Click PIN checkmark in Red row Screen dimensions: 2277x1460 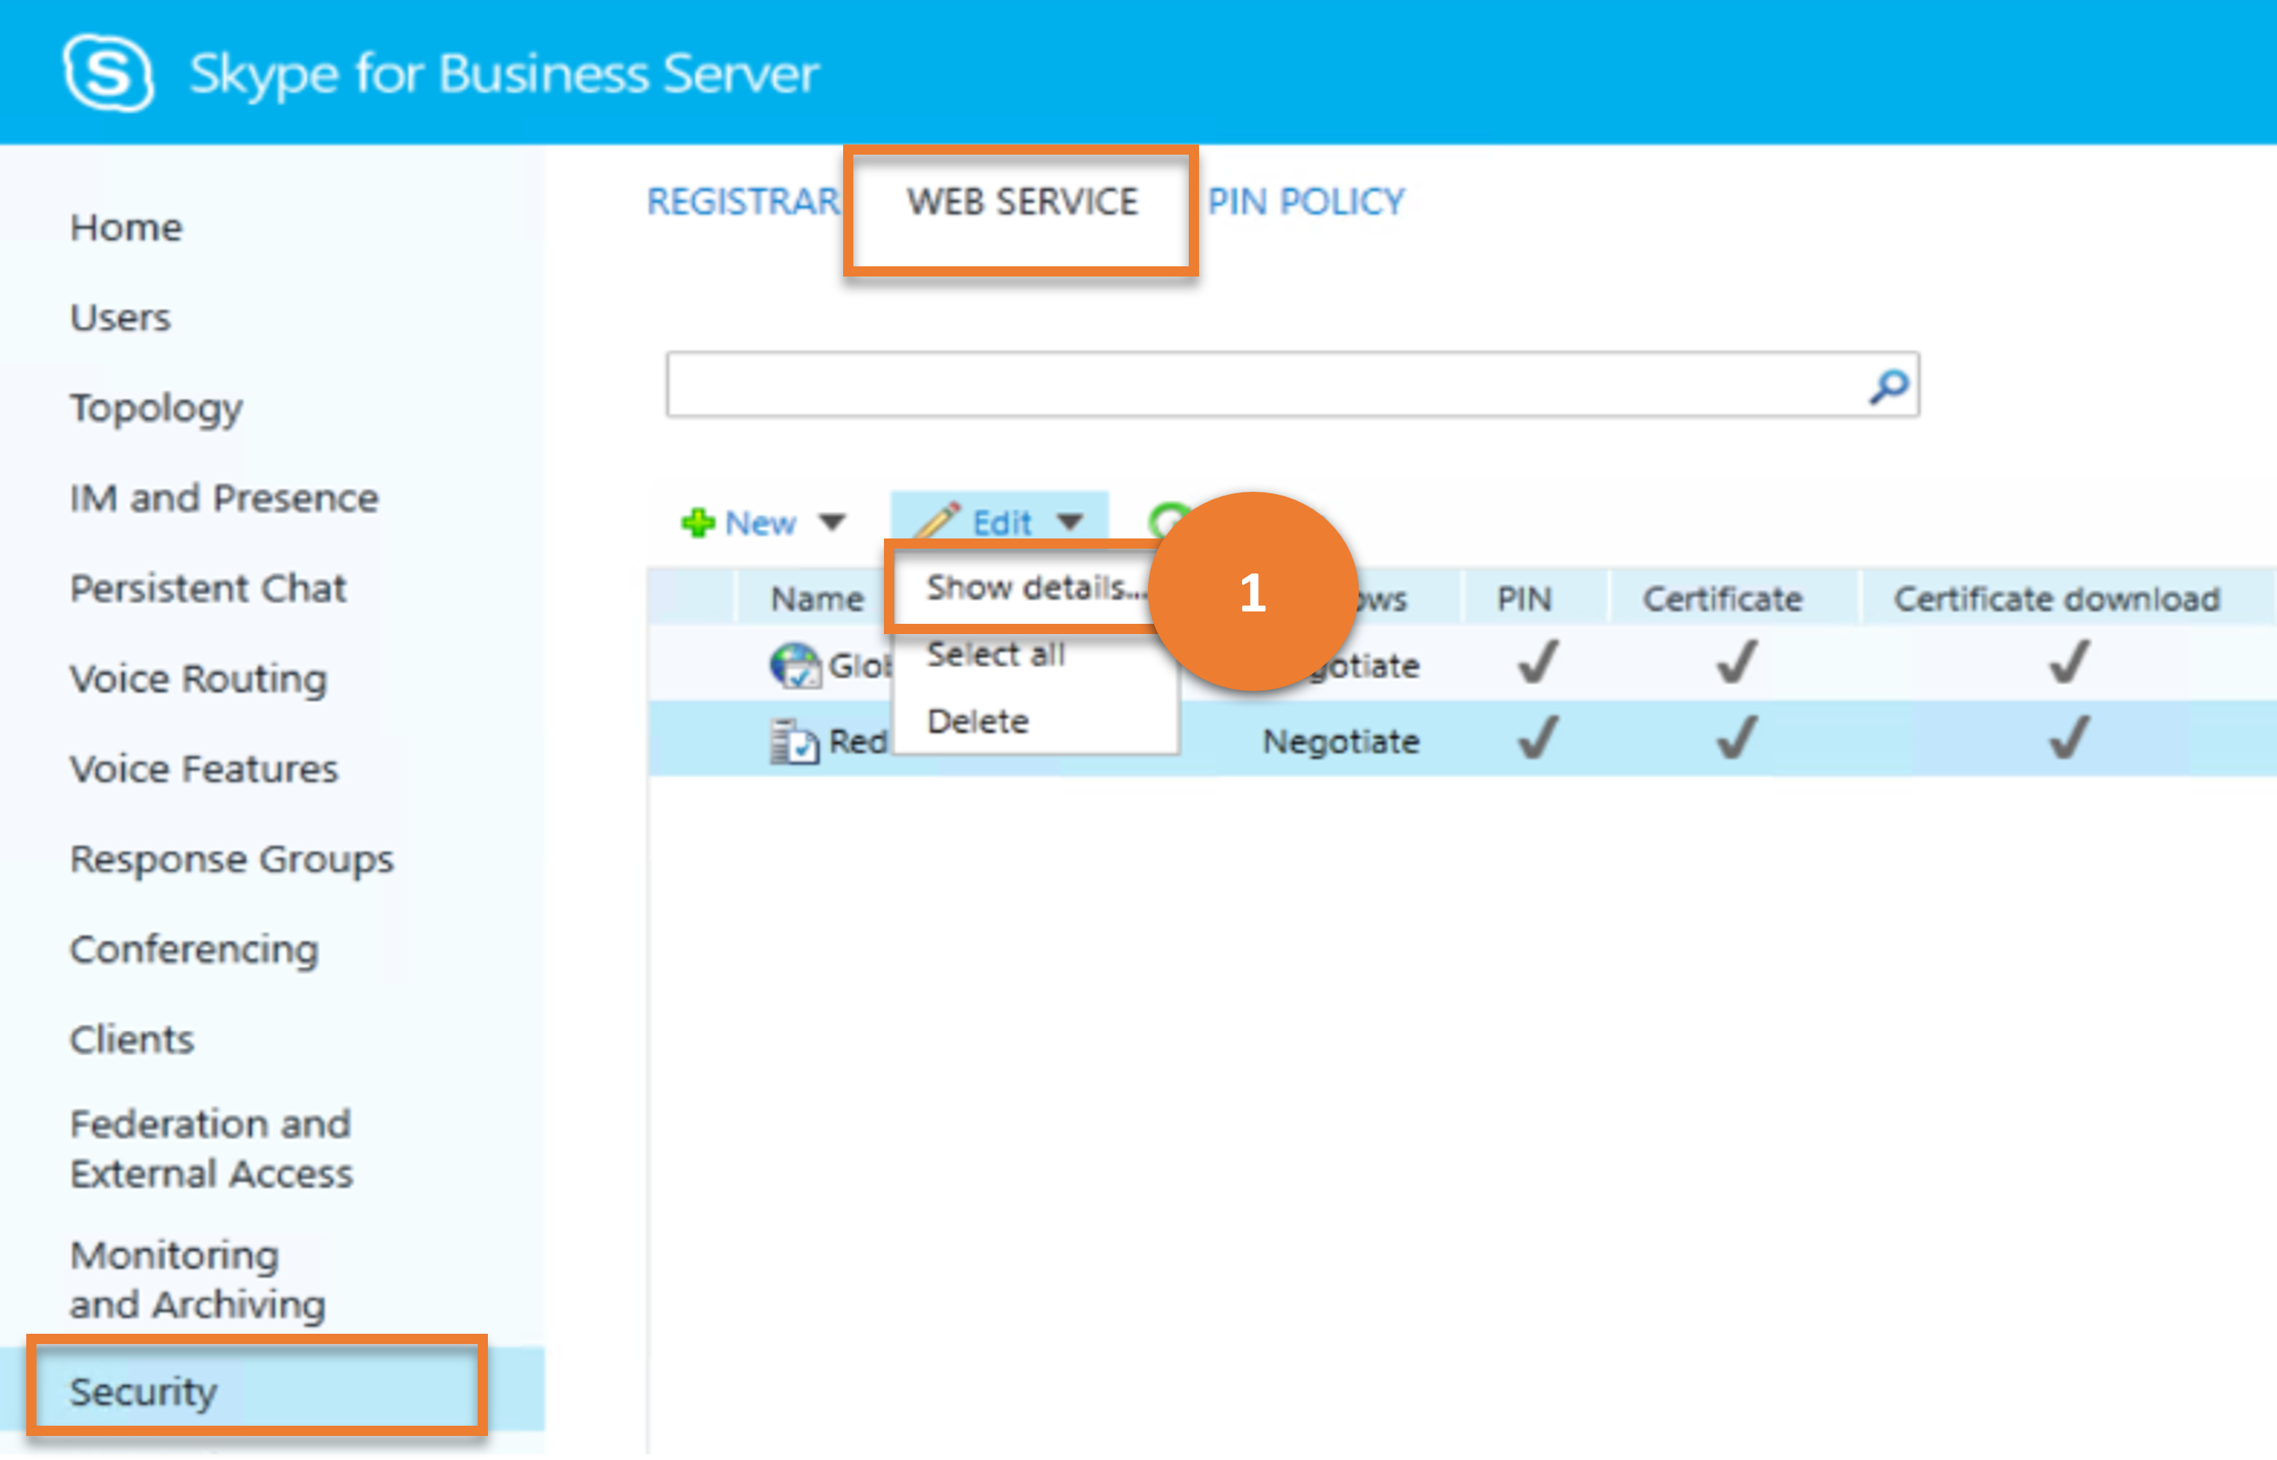[1538, 738]
